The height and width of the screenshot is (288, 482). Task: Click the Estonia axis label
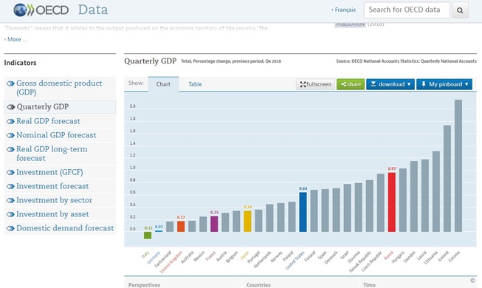click(454, 256)
